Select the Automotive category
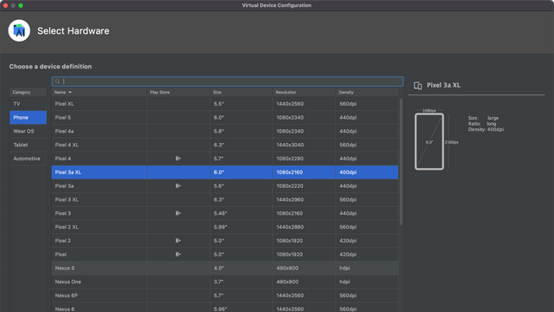Screen dimensions: 554x312 click(x=28, y=159)
